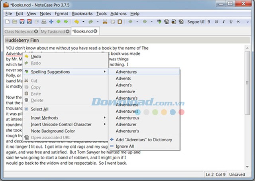This screenshot has height=181, width=255.
Task: Click the Save As icon
Action: (x=29, y=21)
